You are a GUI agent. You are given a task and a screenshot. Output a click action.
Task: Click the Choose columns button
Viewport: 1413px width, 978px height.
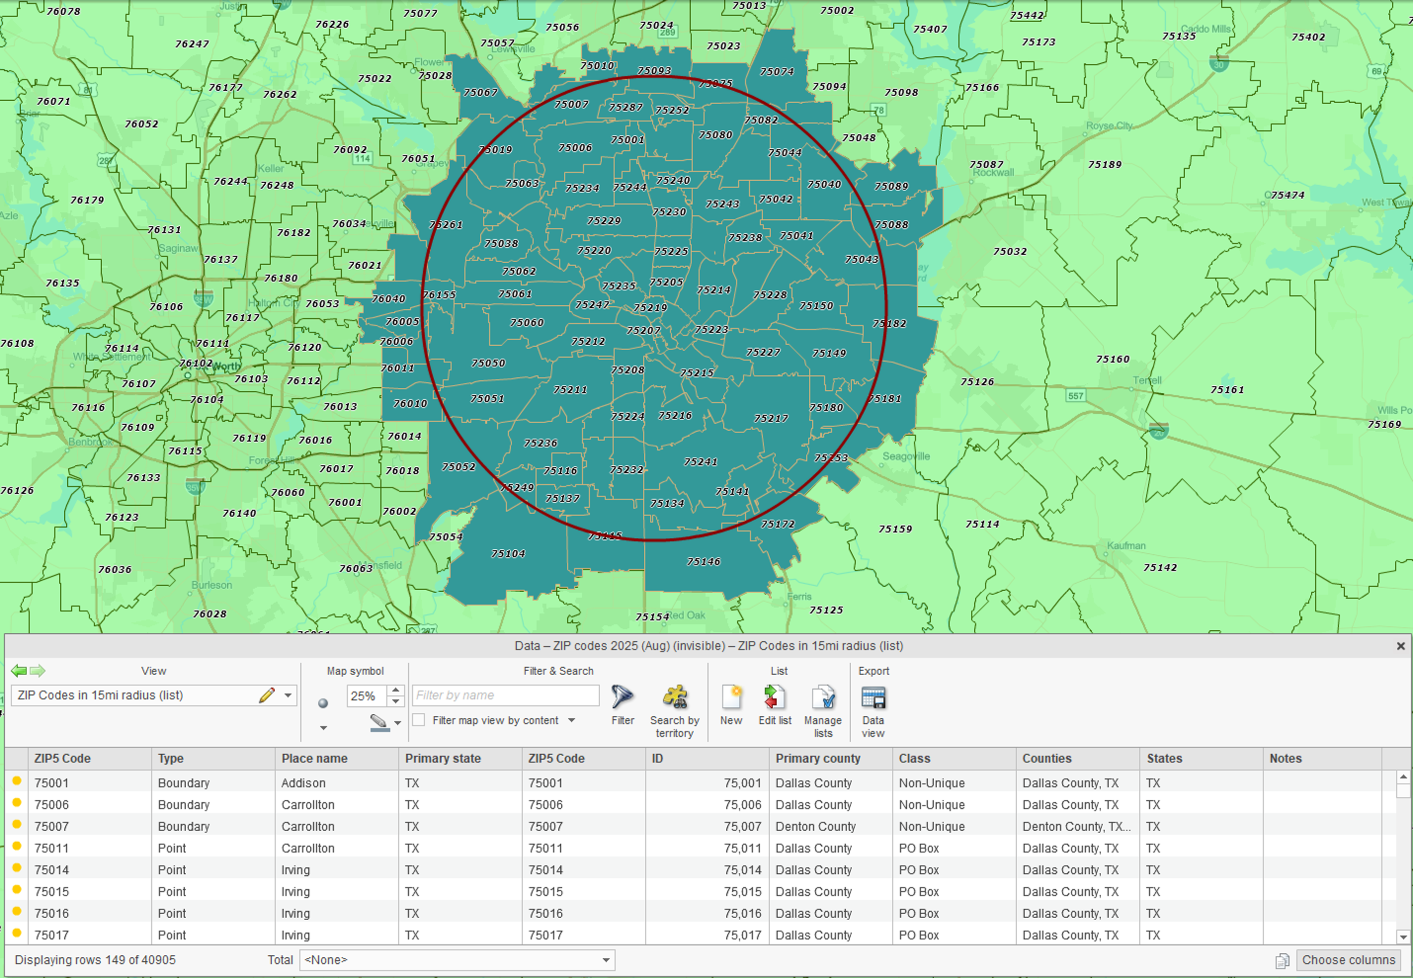1347,960
